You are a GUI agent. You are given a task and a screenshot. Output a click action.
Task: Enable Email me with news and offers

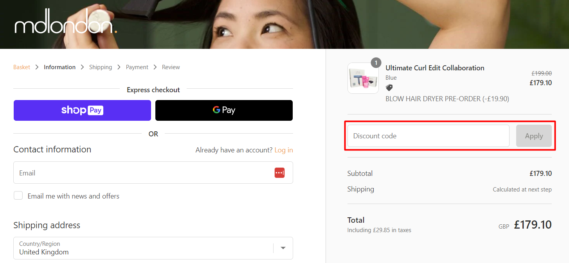(x=18, y=195)
